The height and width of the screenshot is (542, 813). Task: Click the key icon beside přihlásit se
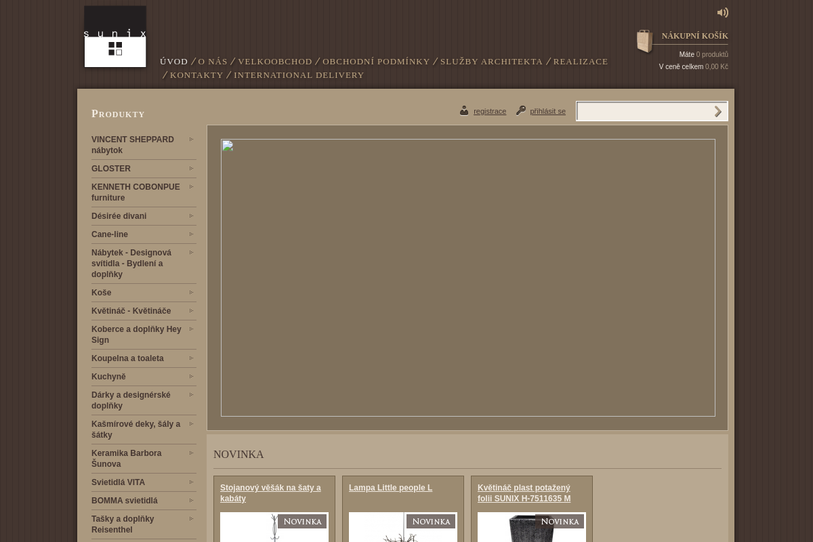[521, 110]
